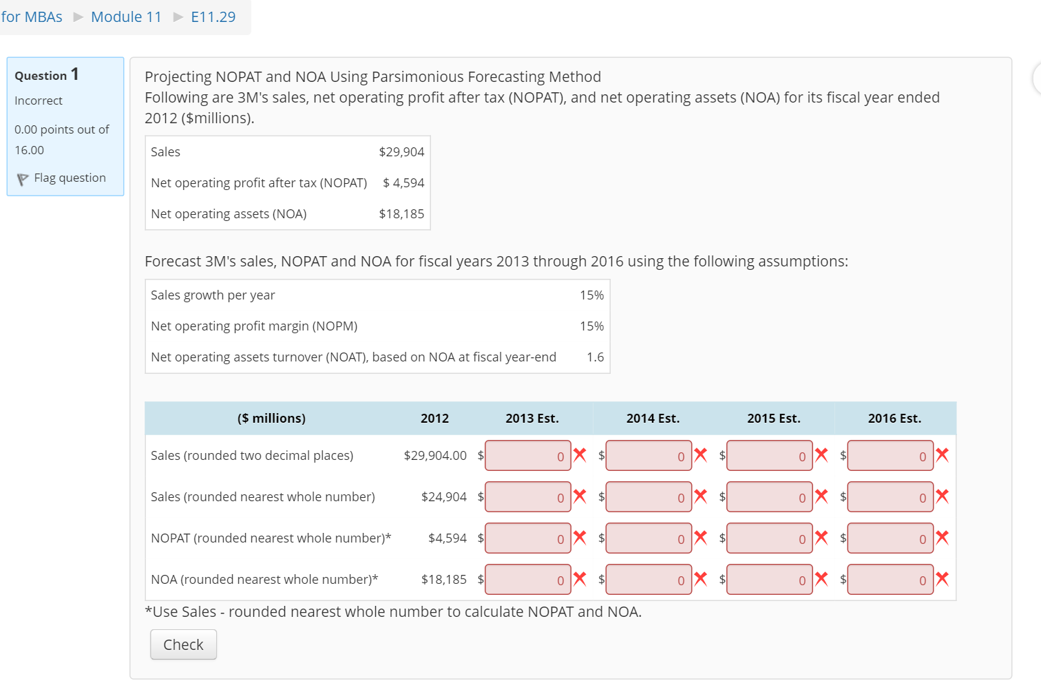Screen dimensions: 1041x694
Task: Click the flag icon beside Flag question
Action: pos(22,178)
